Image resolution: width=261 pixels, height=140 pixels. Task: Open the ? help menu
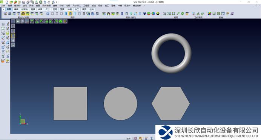(144, 6)
